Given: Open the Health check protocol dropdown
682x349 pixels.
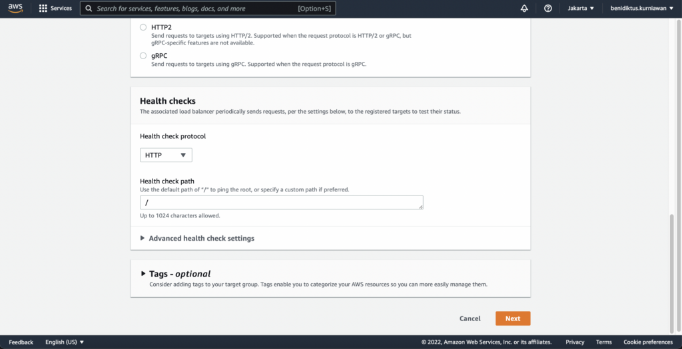Looking at the screenshot, I should (x=166, y=155).
